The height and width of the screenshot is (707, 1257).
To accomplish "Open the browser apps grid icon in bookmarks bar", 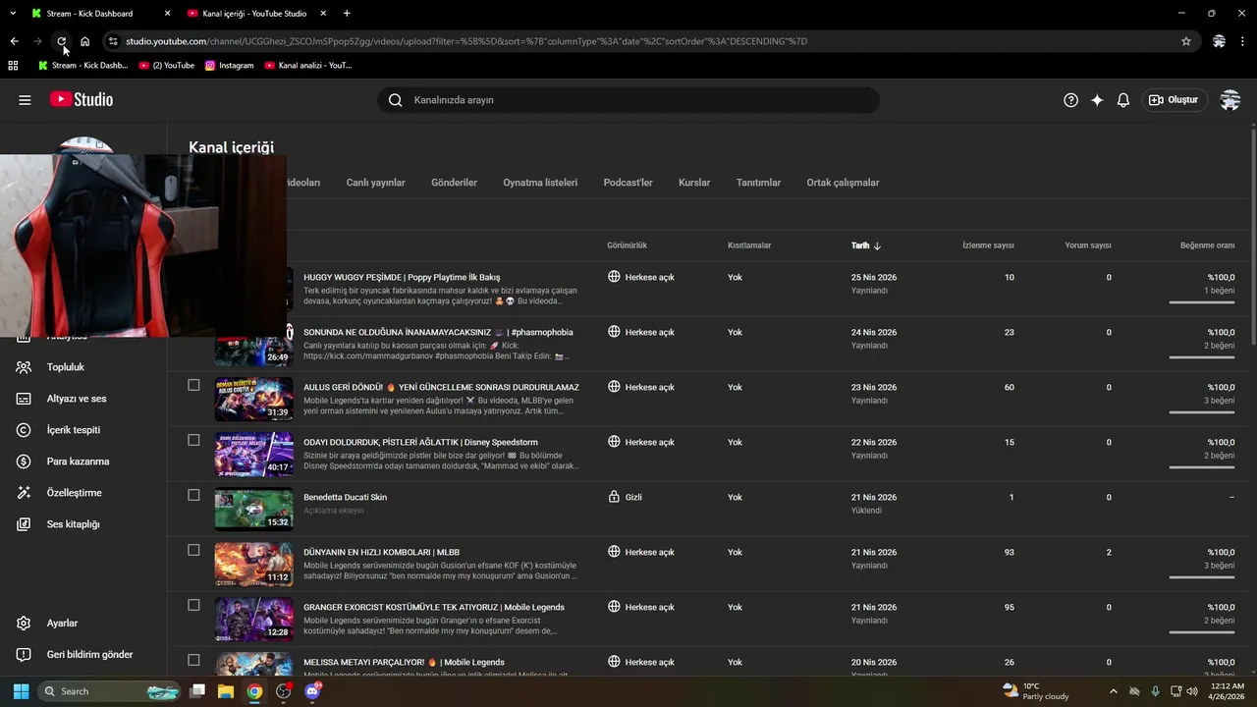I will tap(13, 66).
